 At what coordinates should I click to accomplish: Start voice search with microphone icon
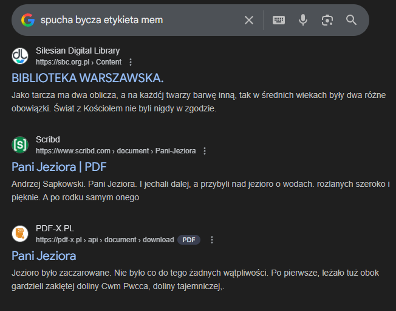[303, 20]
